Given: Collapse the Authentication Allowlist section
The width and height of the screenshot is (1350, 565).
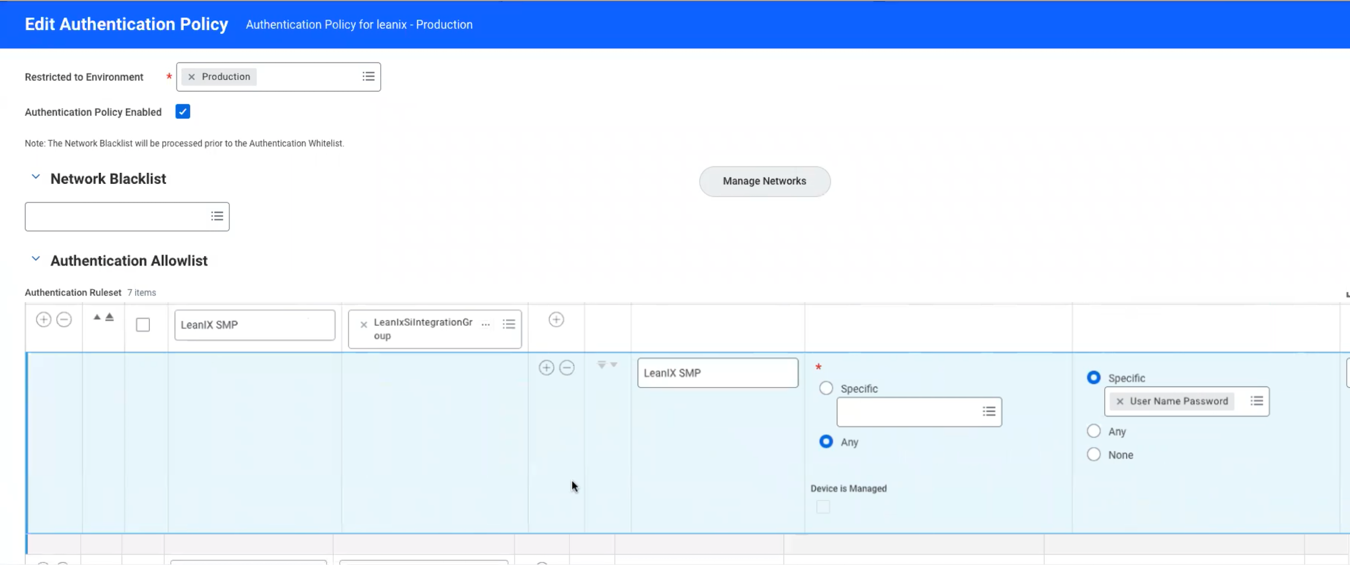Looking at the screenshot, I should [x=36, y=259].
